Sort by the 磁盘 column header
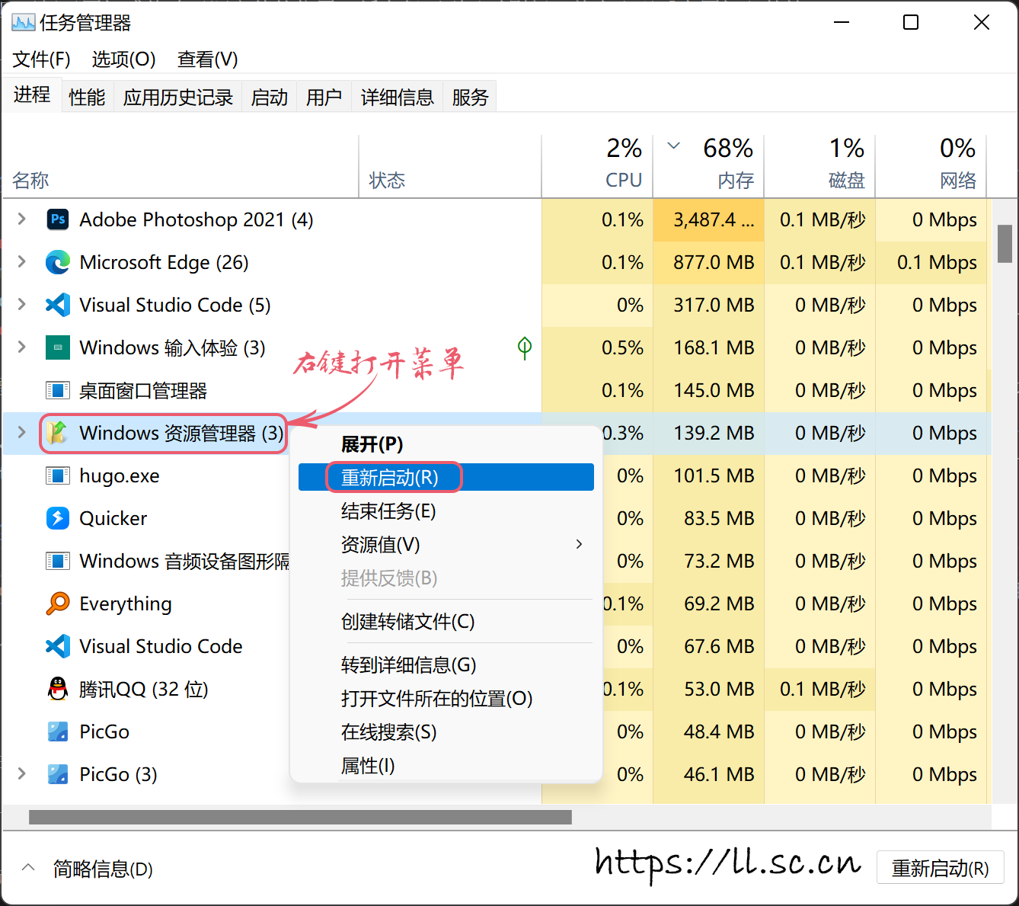The image size is (1019, 906). [819, 167]
